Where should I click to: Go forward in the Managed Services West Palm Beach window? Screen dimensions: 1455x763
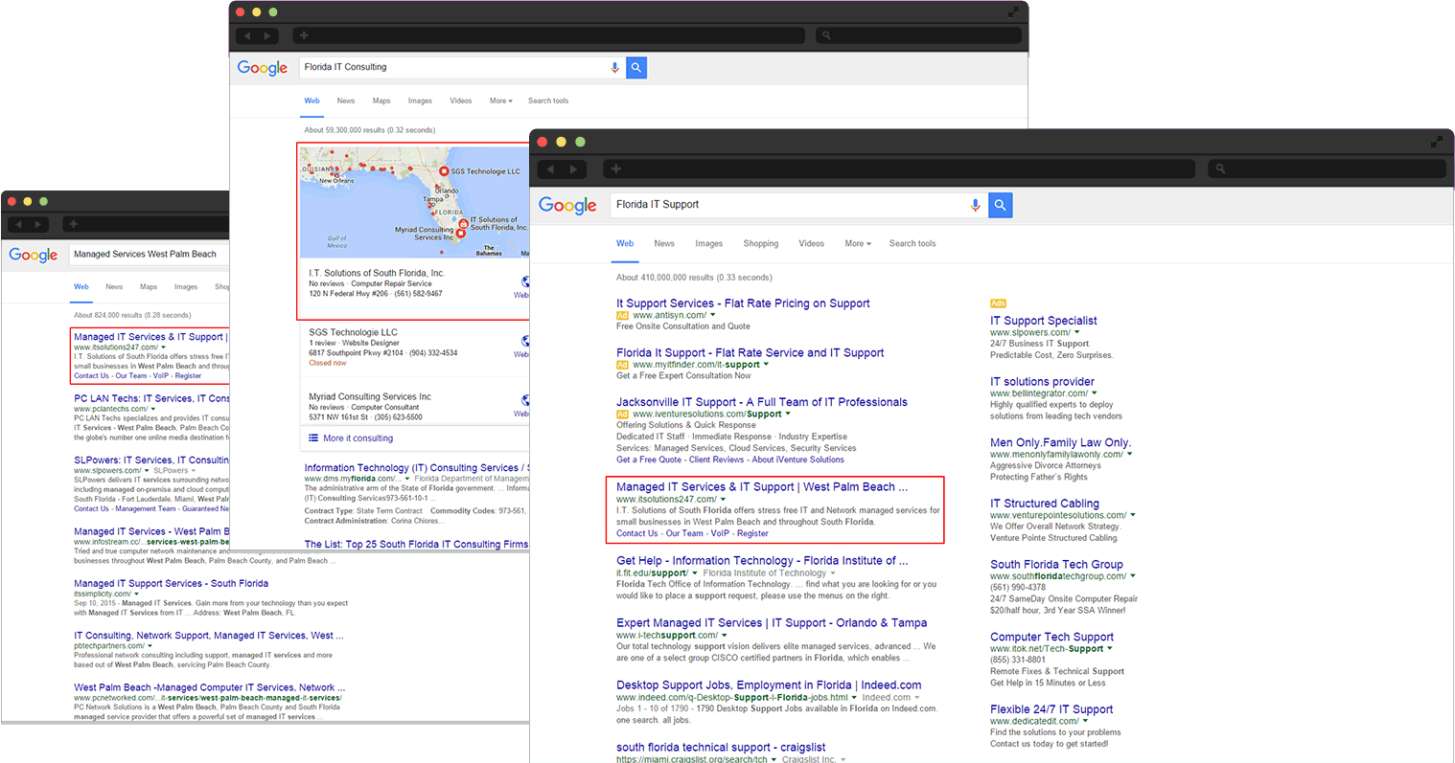38,224
